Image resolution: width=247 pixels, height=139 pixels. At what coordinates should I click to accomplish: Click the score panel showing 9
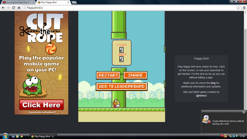(122, 53)
